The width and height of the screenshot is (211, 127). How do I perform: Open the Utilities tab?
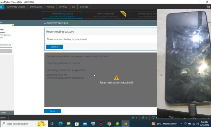84,7
